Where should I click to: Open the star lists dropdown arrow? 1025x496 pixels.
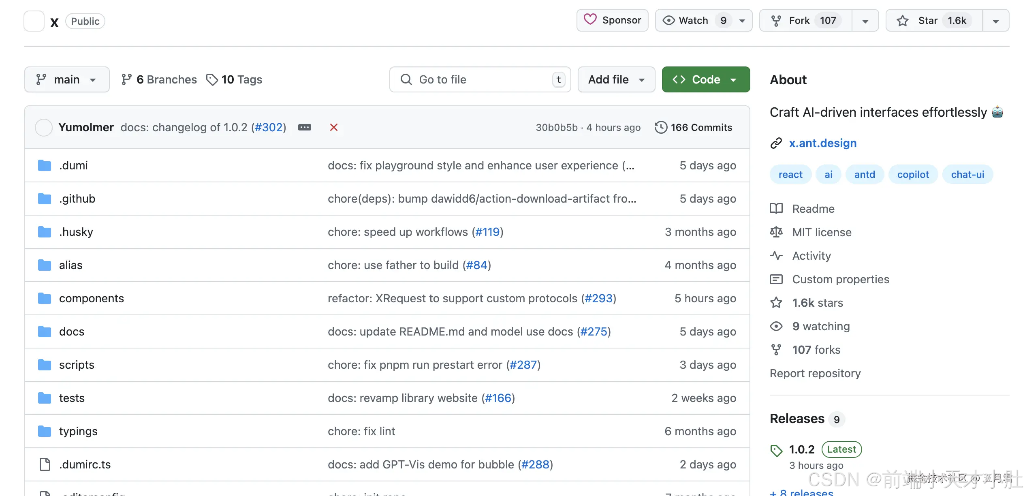(x=995, y=21)
